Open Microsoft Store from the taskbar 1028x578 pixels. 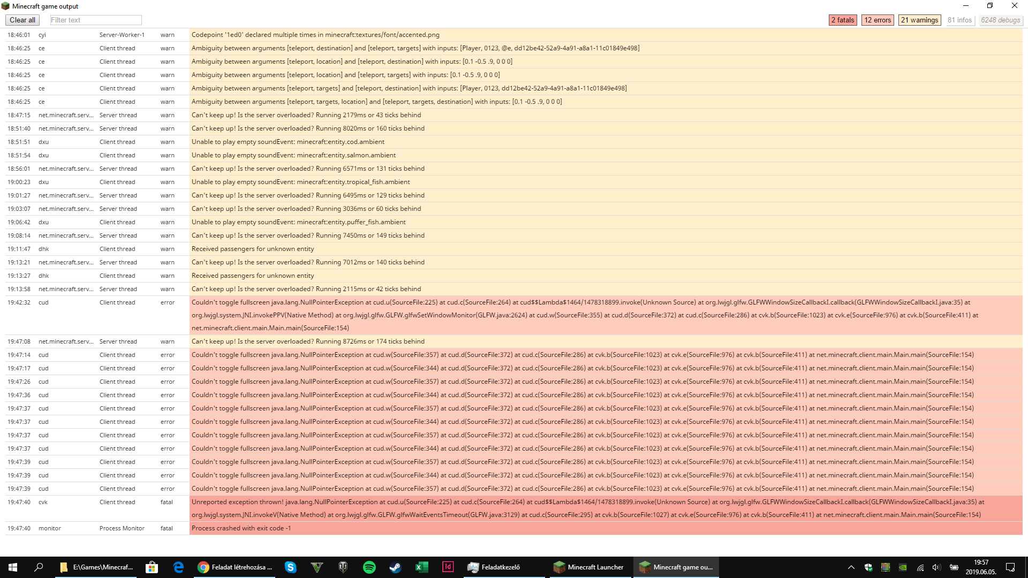point(152,567)
